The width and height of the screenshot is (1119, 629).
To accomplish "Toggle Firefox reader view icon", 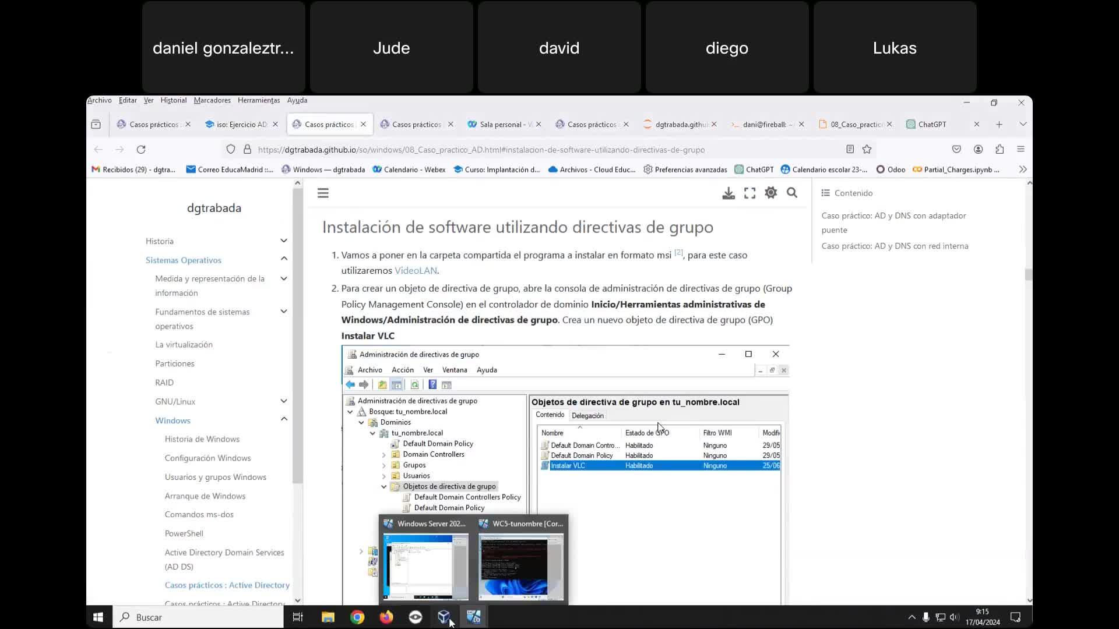I will (x=850, y=150).
